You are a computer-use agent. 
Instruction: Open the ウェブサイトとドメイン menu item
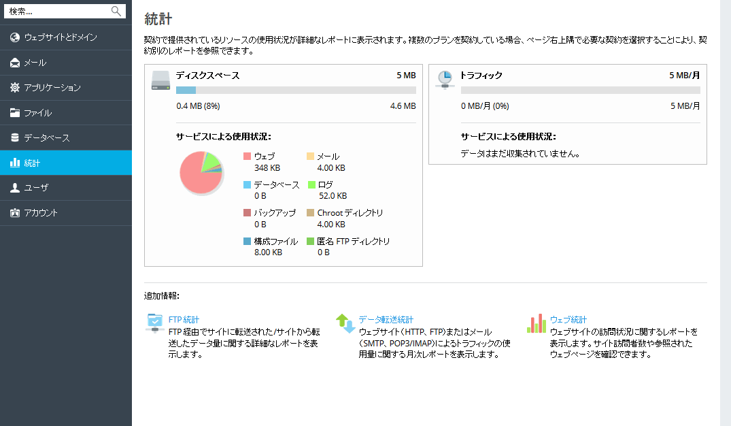click(60, 37)
